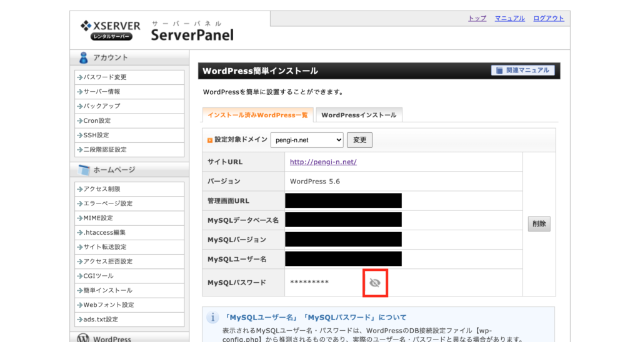
Task: Select 簡単インストール in the sidebar
Action: click(129, 290)
